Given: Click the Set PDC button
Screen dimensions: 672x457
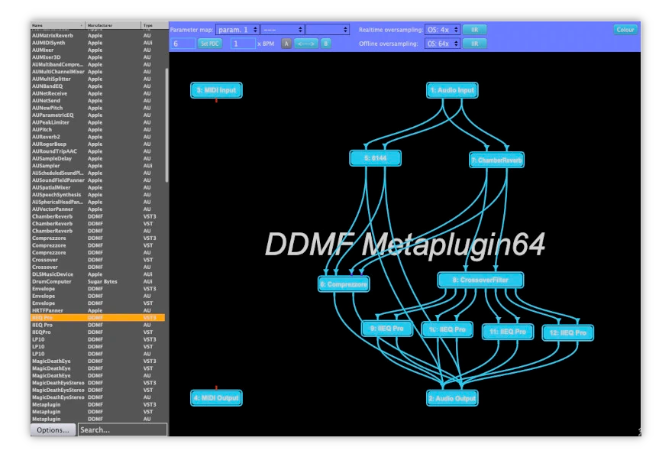Looking at the screenshot, I should point(208,44).
